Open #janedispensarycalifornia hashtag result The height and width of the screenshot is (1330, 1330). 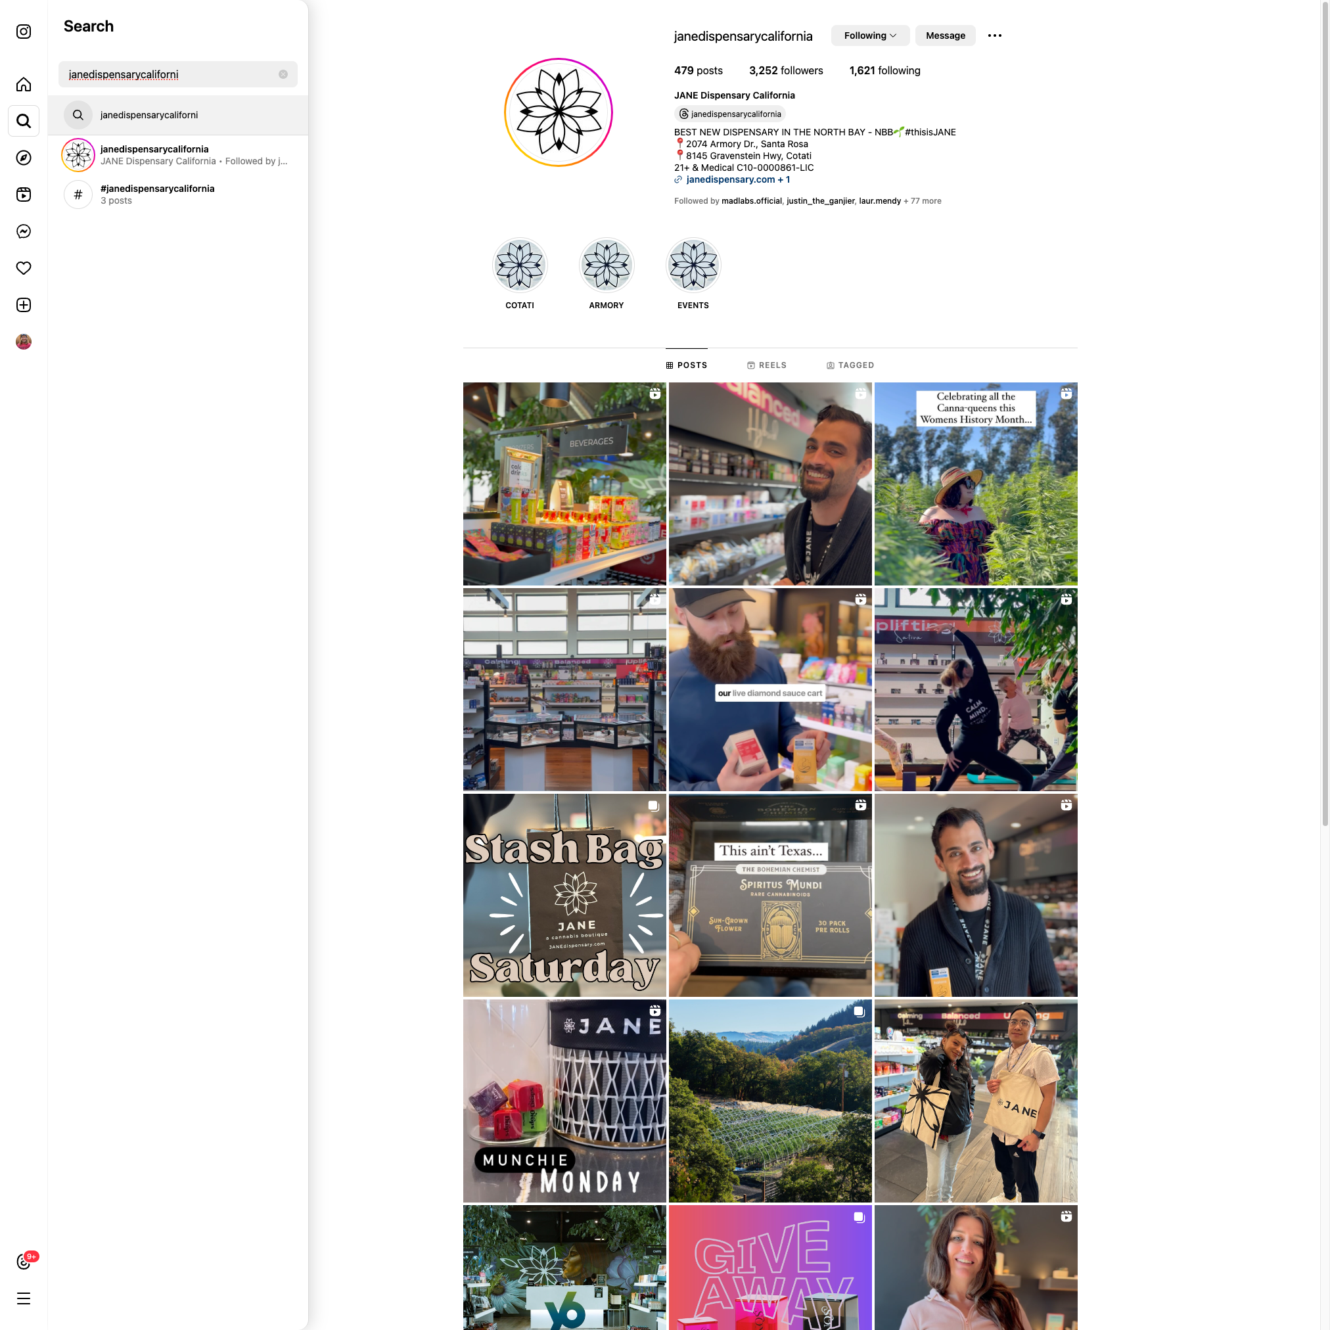177,194
